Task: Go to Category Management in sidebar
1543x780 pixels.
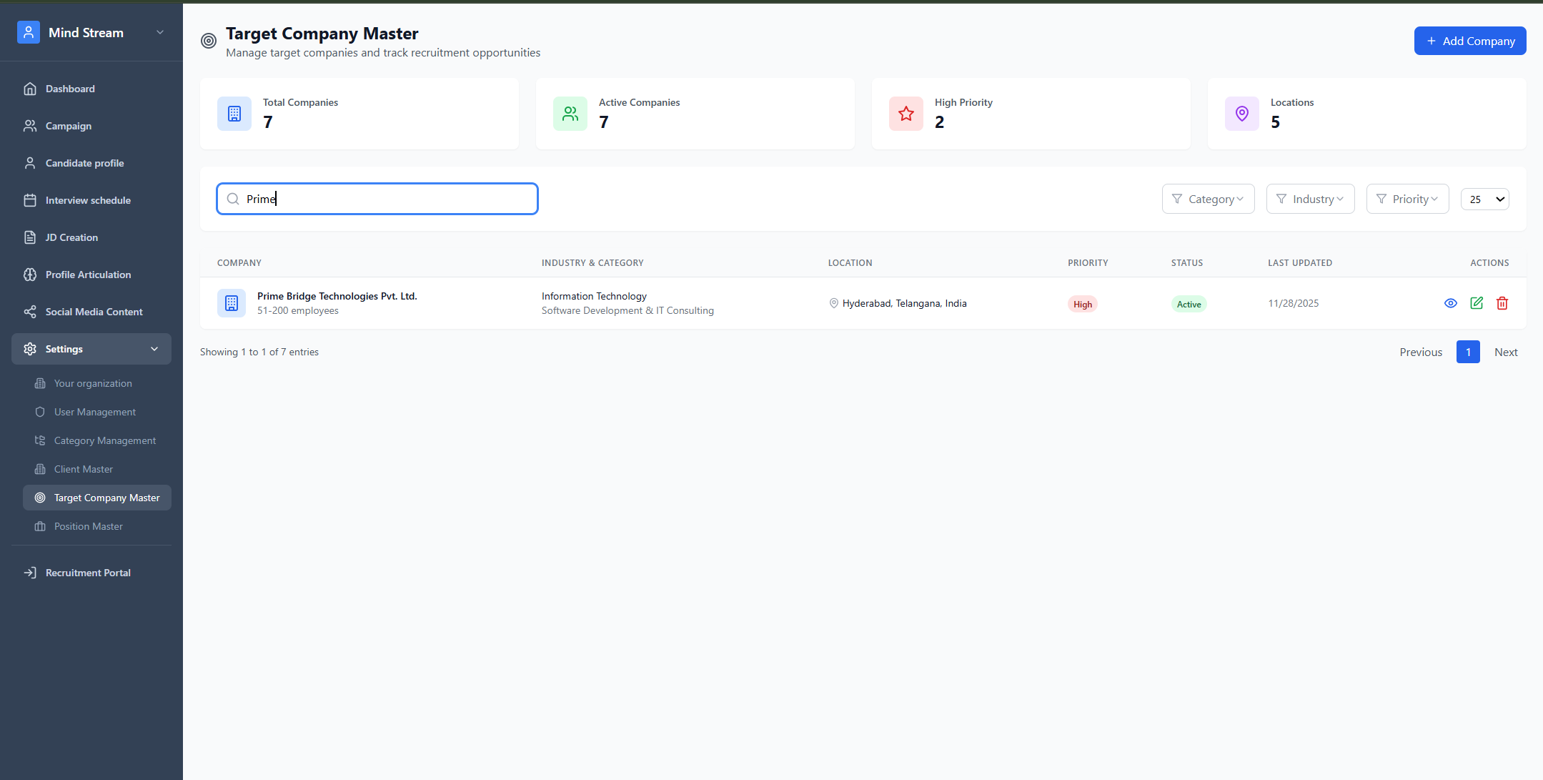Action: [105, 440]
